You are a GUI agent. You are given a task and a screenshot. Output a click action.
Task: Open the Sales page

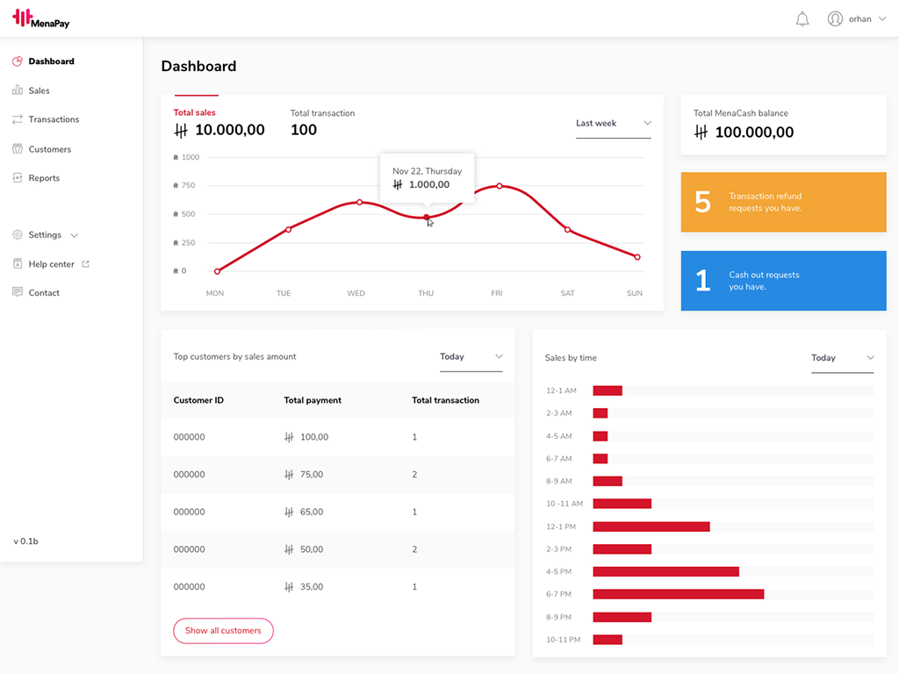pyautogui.click(x=39, y=90)
